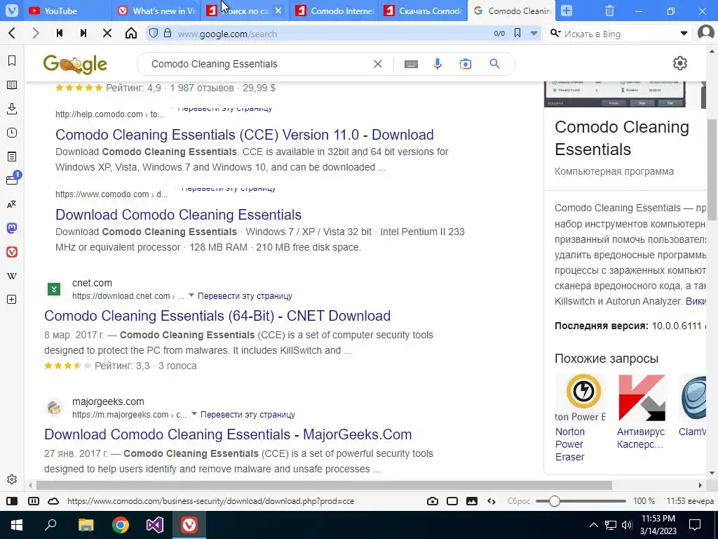Click the rewind history button

click(x=60, y=33)
